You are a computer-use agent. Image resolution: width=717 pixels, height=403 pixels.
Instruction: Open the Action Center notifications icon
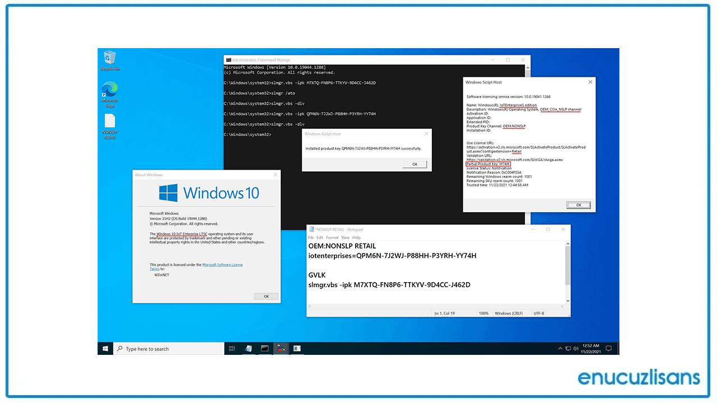609,349
